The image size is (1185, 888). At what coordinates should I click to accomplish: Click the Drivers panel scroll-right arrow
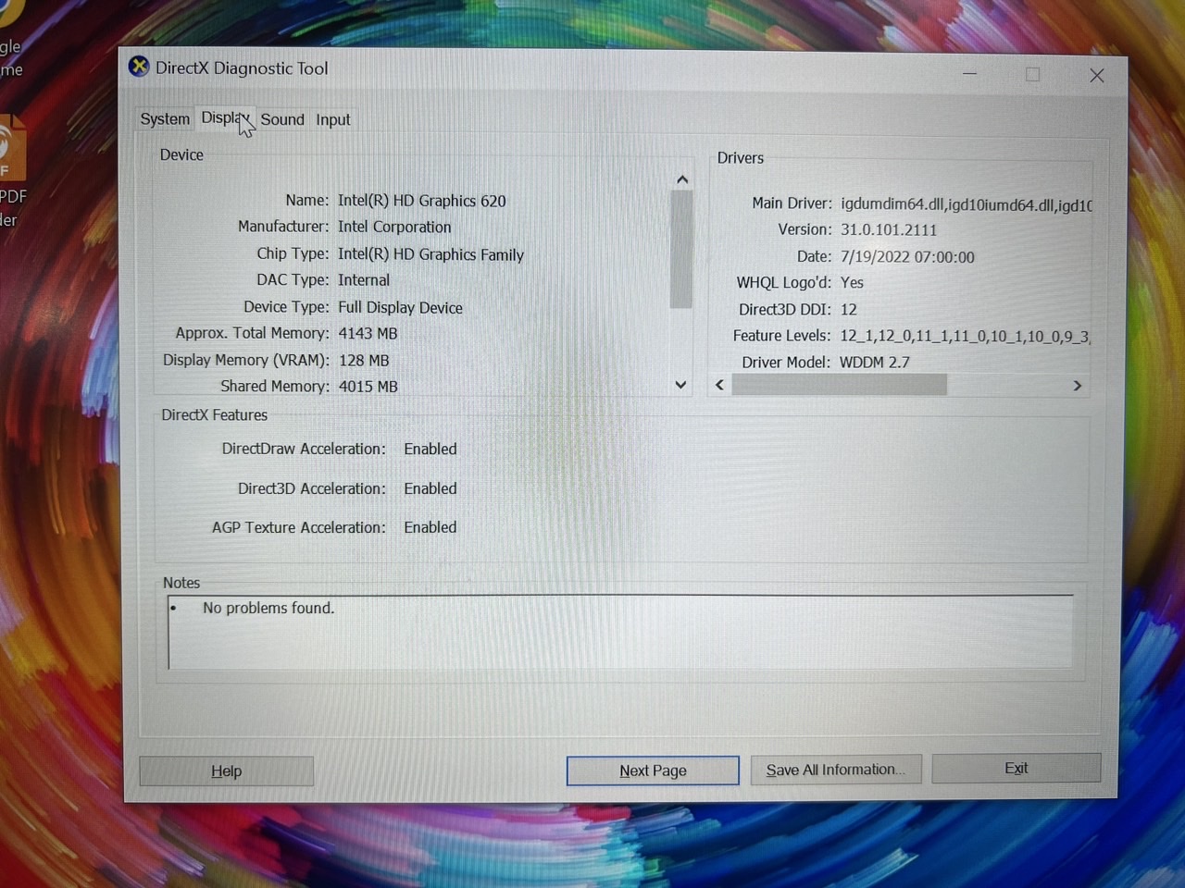pyautogui.click(x=1078, y=385)
